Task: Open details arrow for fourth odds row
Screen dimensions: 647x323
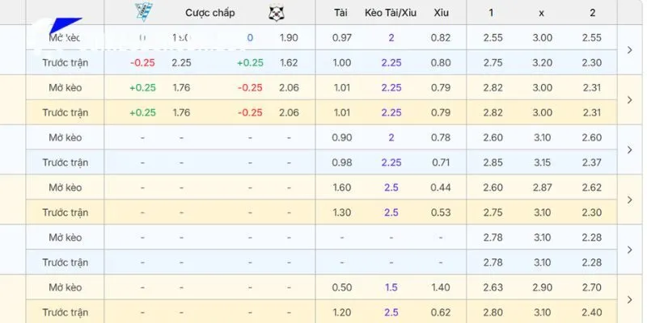Action: pos(630,199)
